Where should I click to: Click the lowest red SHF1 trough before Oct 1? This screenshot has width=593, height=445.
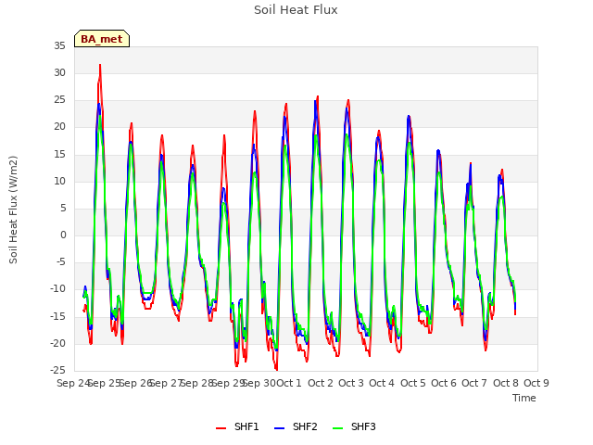[x=276, y=369]
